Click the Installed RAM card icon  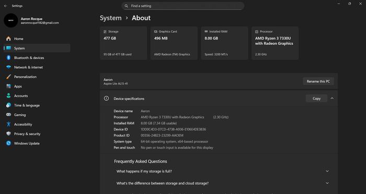(x=206, y=31)
